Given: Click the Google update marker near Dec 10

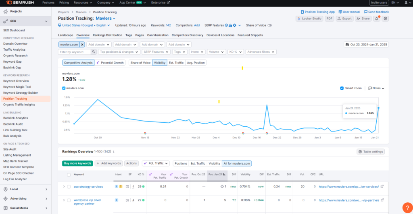Looking at the screenshot, I should point(243,134).
